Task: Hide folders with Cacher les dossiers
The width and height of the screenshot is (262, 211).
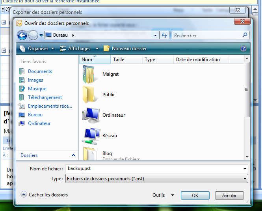Action: point(44,195)
